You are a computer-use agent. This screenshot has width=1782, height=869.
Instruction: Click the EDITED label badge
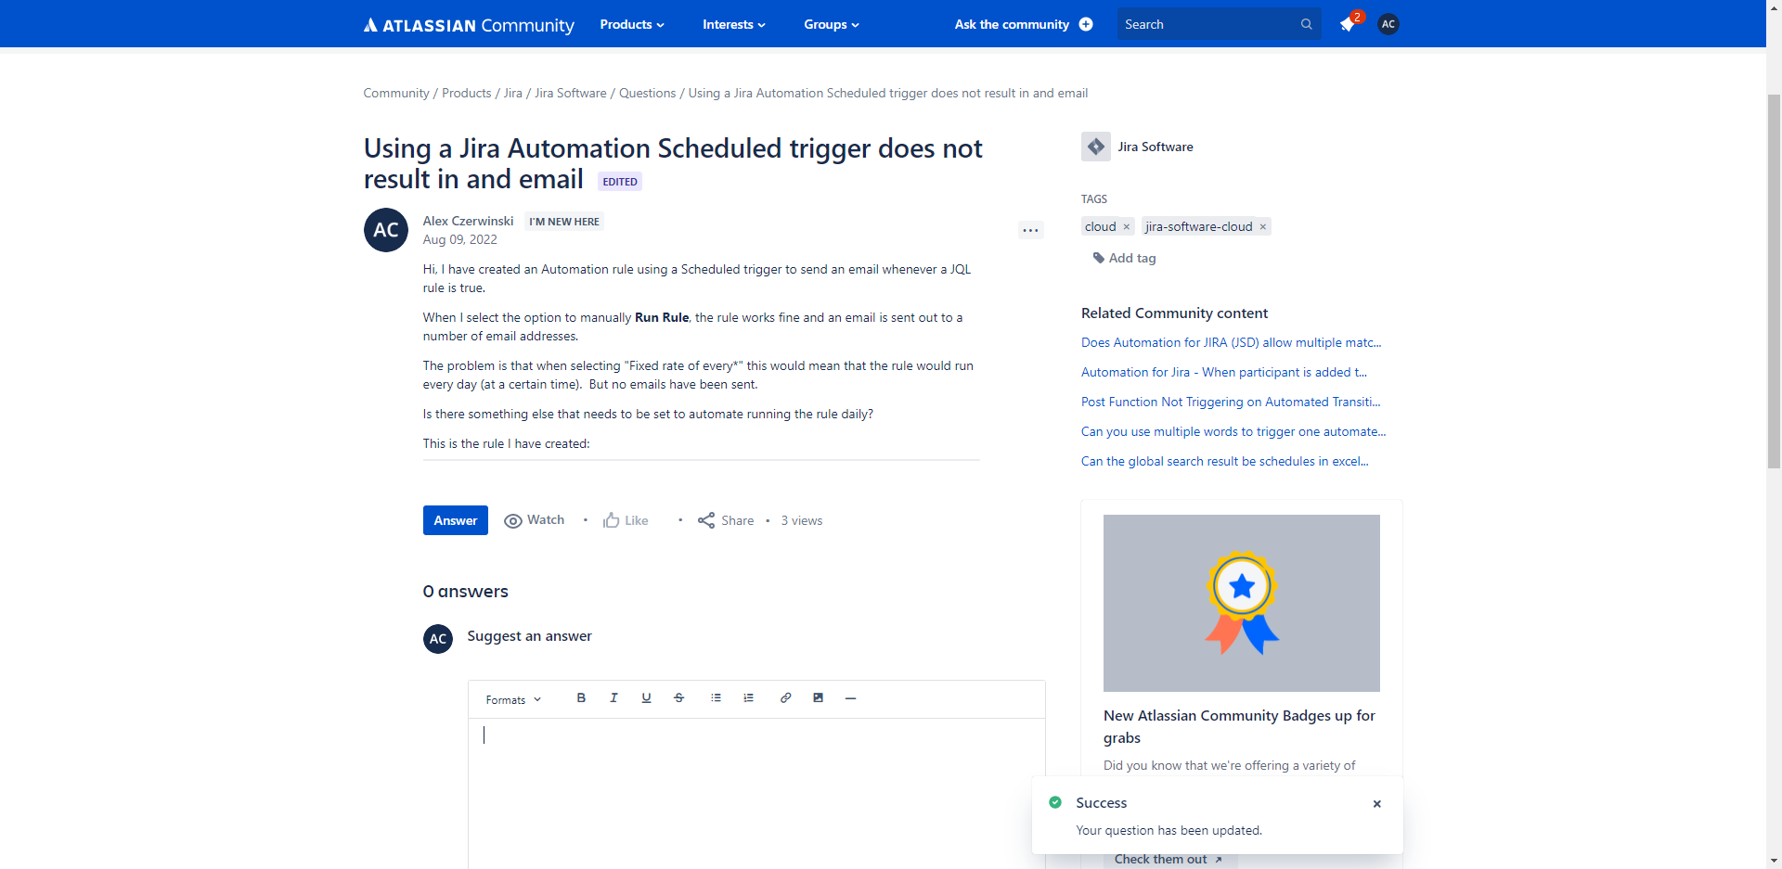pos(620,182)
